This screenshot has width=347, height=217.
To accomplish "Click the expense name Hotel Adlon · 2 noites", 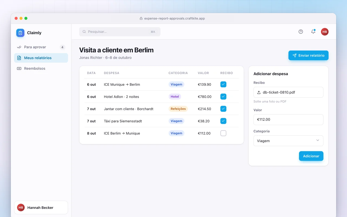I will [x=121, y=97].
